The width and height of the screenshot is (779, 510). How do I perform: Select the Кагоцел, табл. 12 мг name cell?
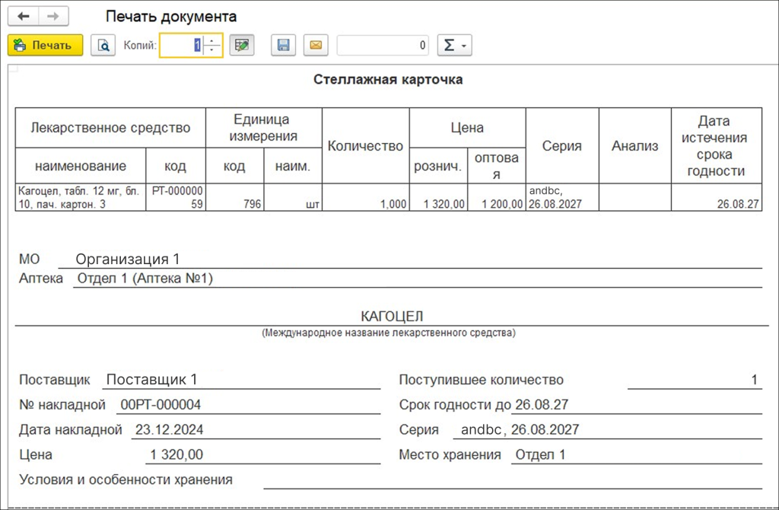point(79,197)
